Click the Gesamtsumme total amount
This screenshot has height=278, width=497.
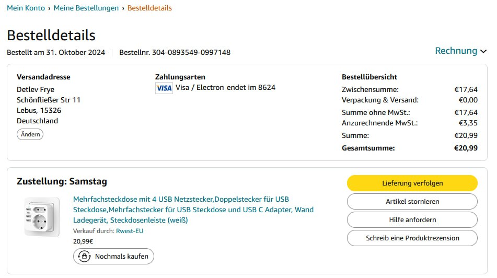point(466,148)
